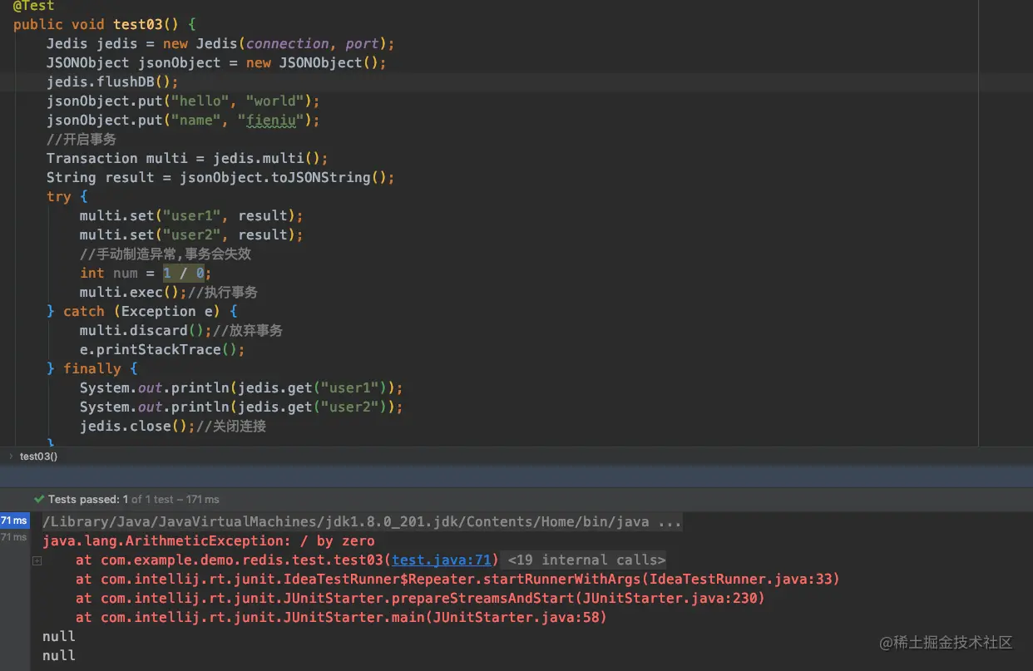Click the println jedis.get("user2") line
Screen dimensions: 1033x671
[241, 407]
